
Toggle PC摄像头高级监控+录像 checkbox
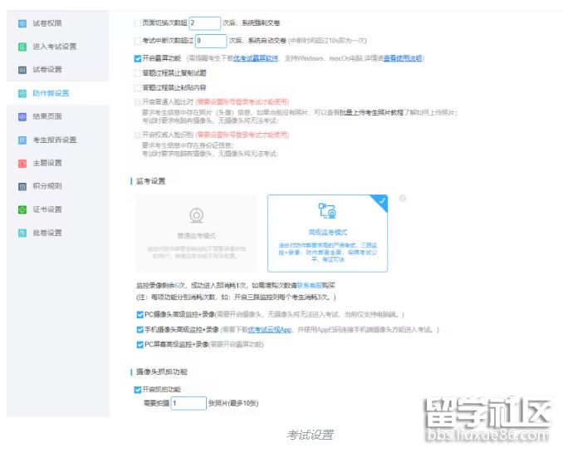[138, 315]
